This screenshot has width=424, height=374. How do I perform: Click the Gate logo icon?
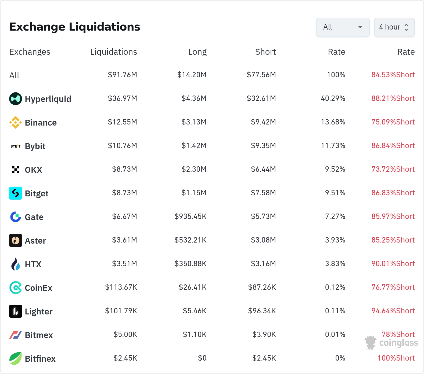click(16, 217)
